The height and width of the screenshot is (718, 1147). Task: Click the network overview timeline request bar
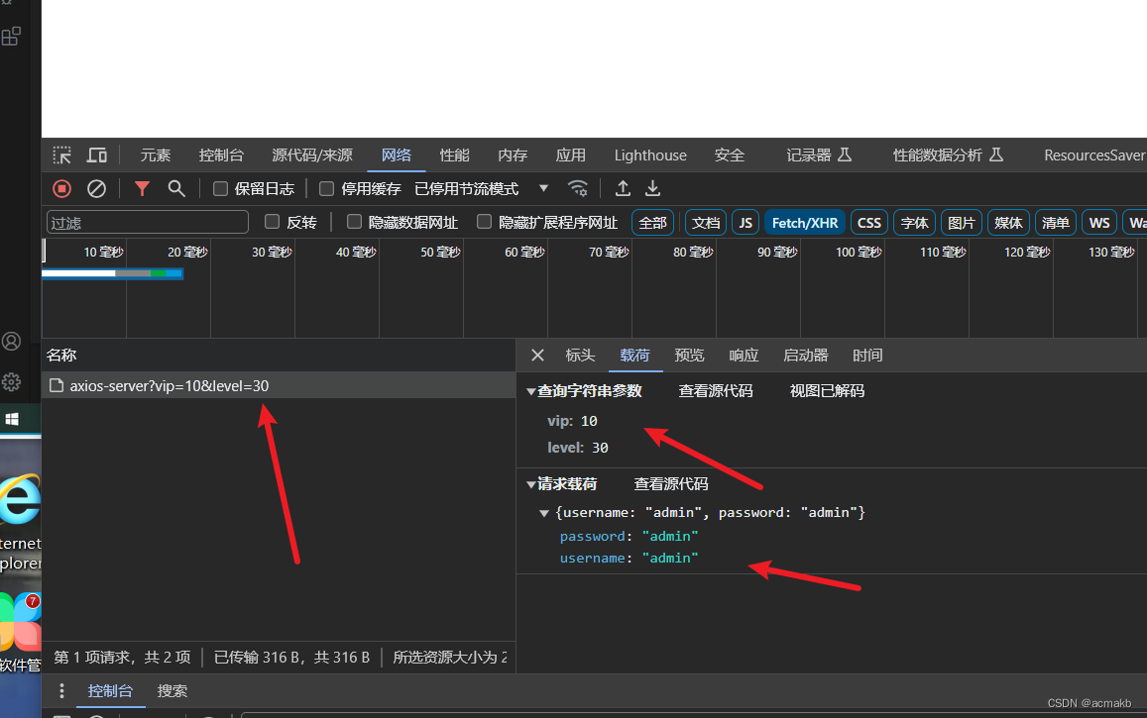[x=113, y=274]
